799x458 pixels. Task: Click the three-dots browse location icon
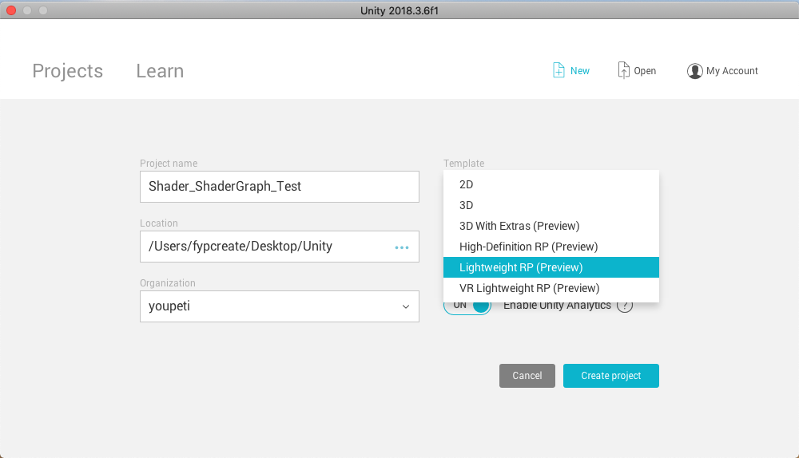[402, 247]
